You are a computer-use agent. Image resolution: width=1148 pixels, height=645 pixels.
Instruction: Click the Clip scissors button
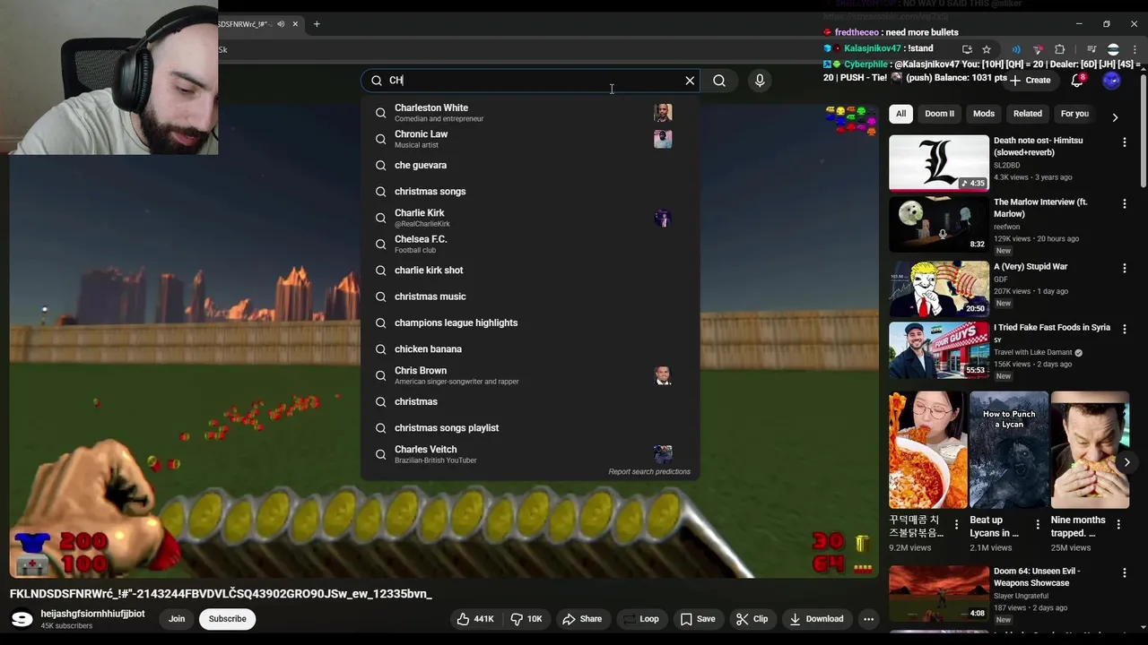point(752,619)
